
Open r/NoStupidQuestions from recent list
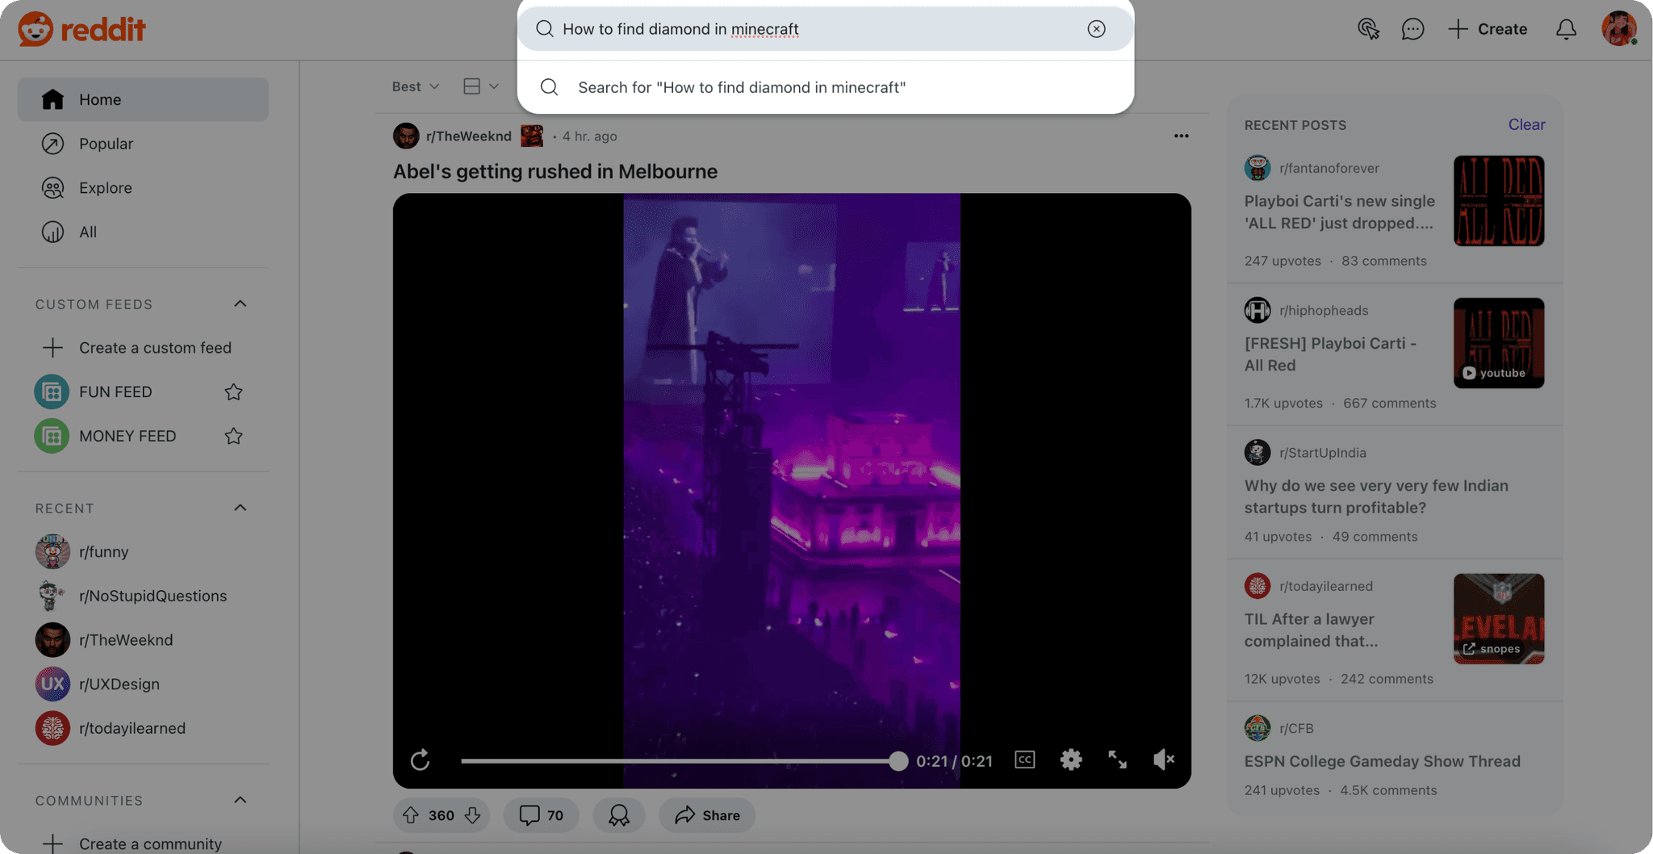point(143,596)
